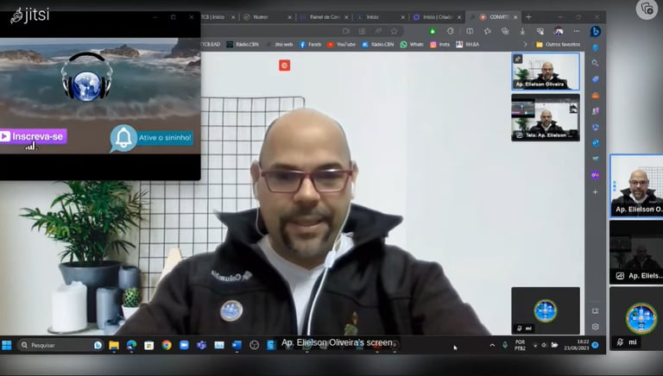This screenshot has width=663, height=376.
Task: Open Microsoft Word from the taskbar
Action: click(237, 345)
